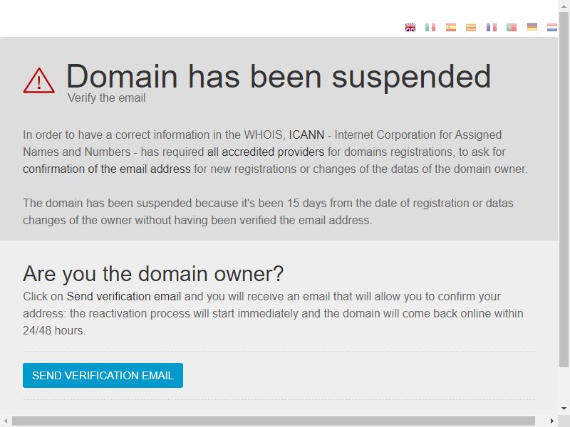Click the 'Verify the email' subtitle
Screen dimensions: 570x427
tap(106, 98)
